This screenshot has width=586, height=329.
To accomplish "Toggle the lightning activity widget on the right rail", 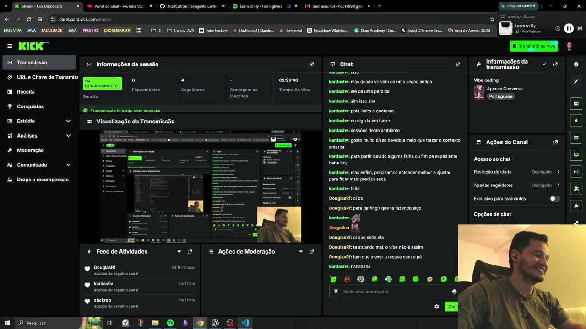I will 576,121.
